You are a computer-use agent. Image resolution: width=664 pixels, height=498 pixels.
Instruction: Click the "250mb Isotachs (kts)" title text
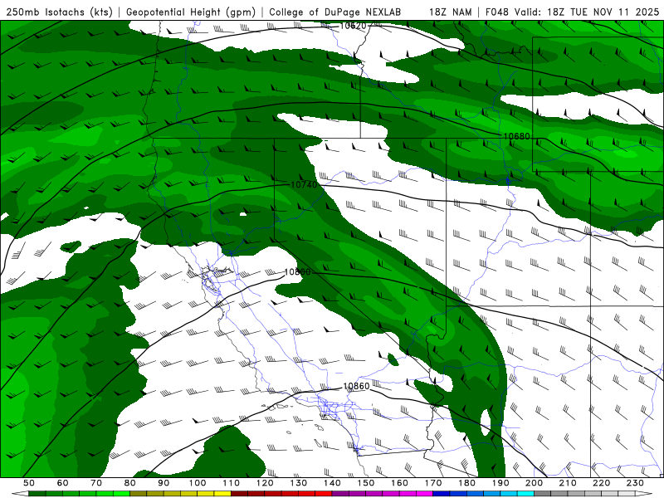60,12
